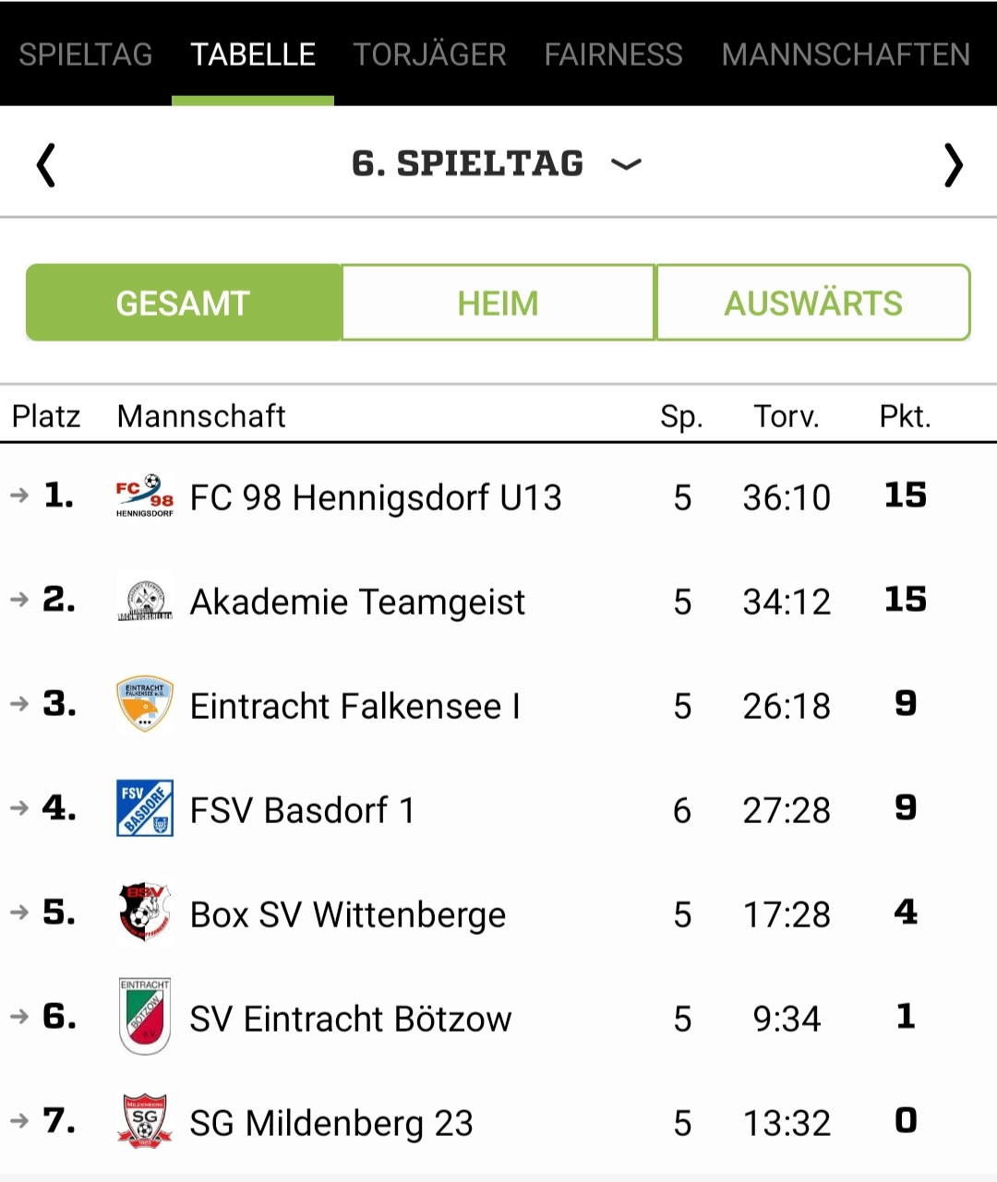This screenshot has width=997, height=1182.
Task: Click the SG Mildenberg 23 crest
Action: click(x=144, y=1121)
